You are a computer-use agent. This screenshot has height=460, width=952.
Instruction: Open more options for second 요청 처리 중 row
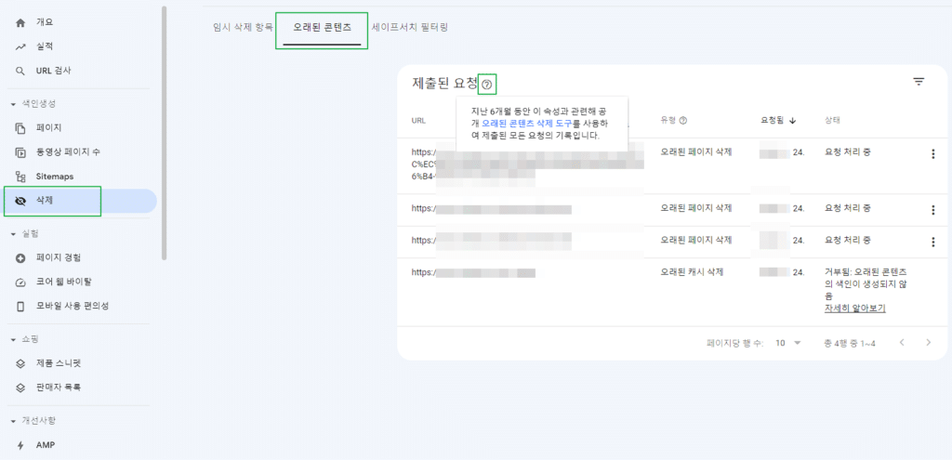pos(932,210)
